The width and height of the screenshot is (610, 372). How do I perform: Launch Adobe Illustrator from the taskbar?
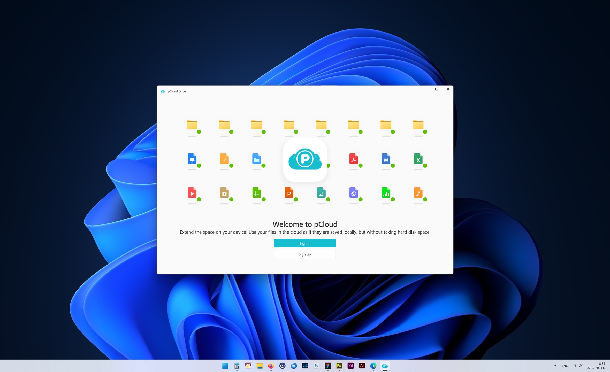362,366
